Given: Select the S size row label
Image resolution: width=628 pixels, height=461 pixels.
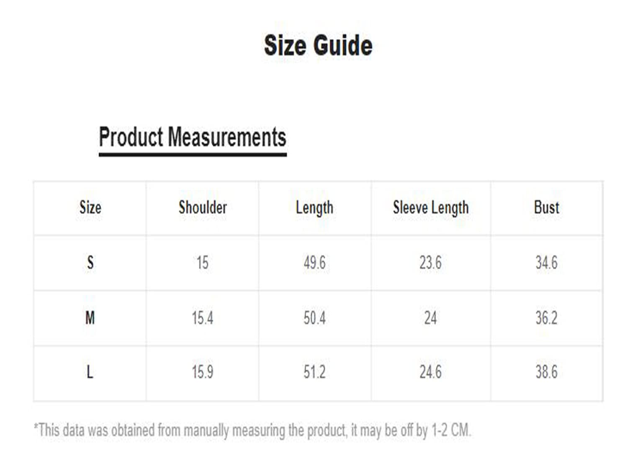Looking at the screenshot, I should [90, 263].
